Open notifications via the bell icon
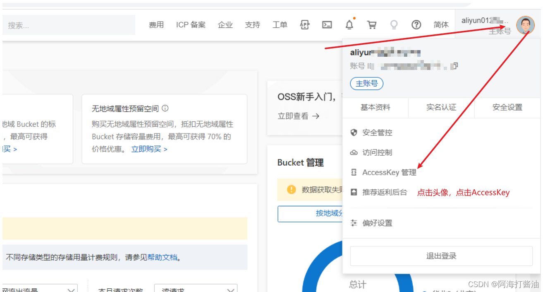This screenshot has width=545, height=292. (x=349, y=25)
